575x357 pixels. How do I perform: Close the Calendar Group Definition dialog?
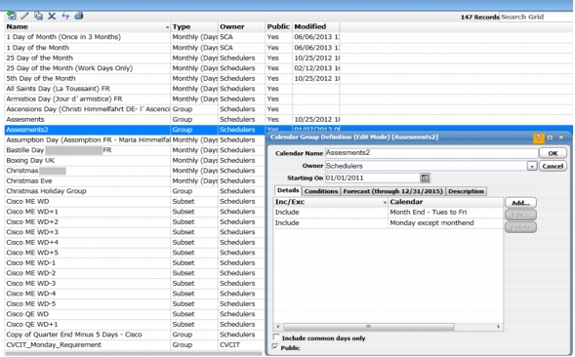(x=561, y=138)
